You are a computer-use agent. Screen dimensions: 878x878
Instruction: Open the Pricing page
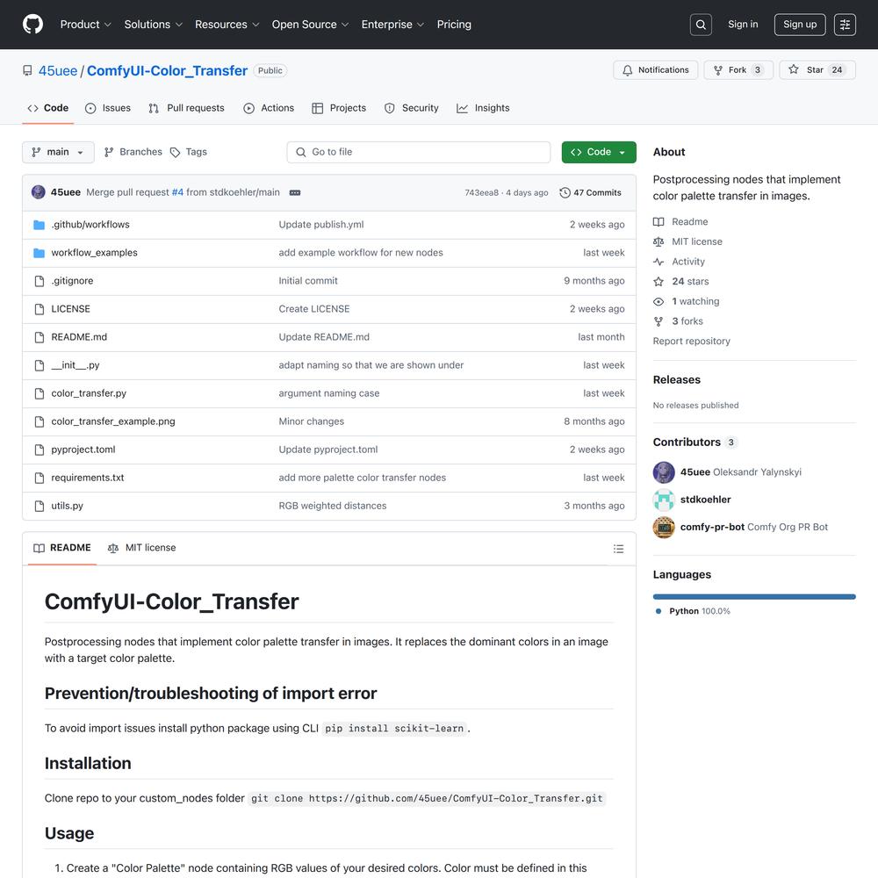click(454, 25)
